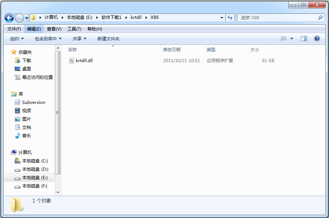Image resolution: width=329 pixels, height=218 pixels.
Task: Select 桌面 in the navigation pane
Action: [x=26, y=69]
